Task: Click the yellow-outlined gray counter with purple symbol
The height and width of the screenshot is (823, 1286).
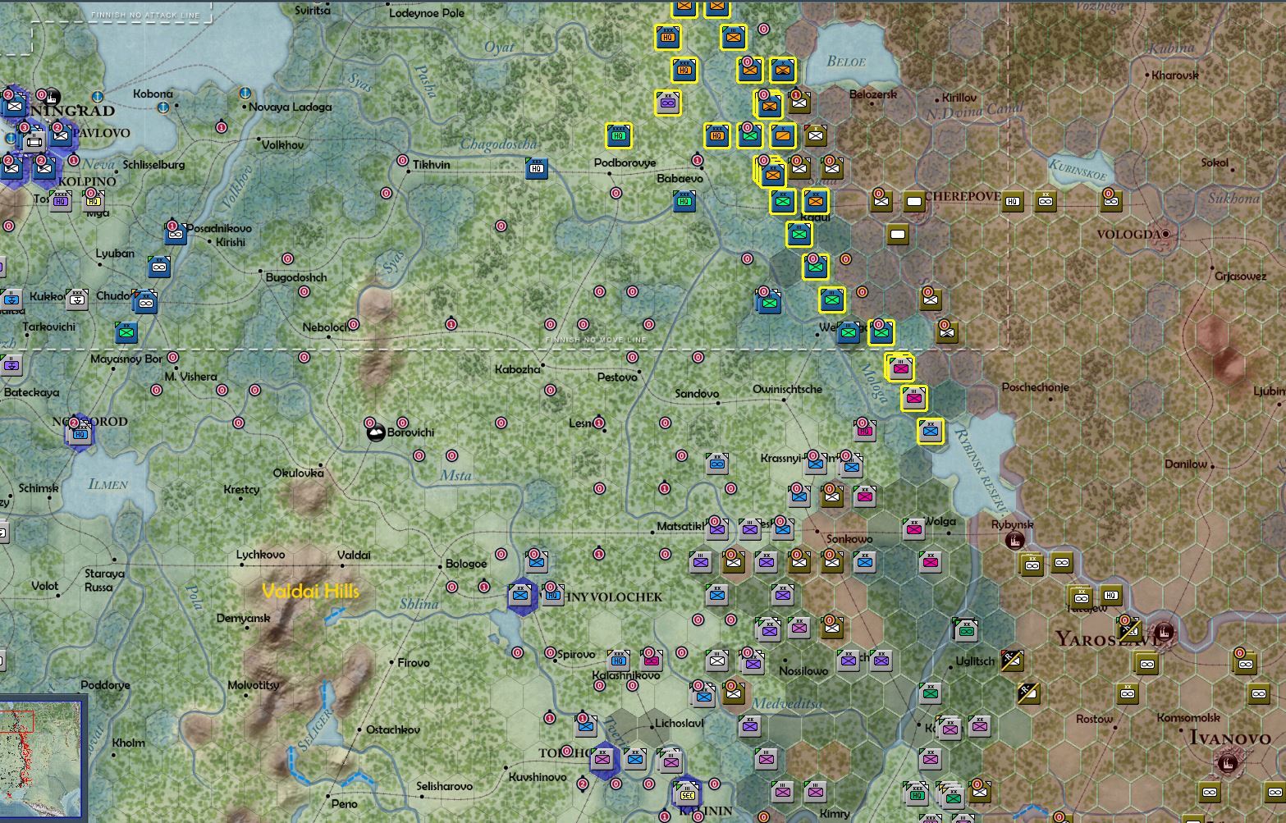Action: pyautogui.click(x=668, y=103)
